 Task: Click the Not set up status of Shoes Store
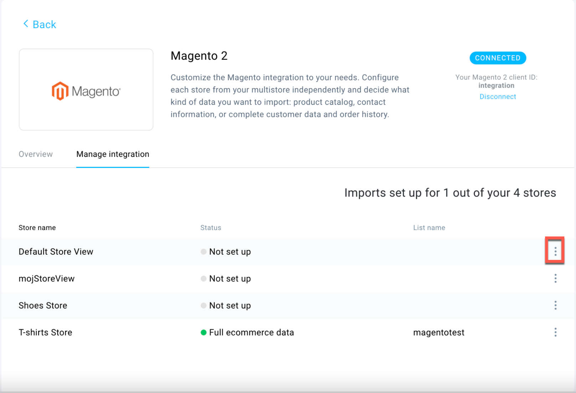click(230, 306)
